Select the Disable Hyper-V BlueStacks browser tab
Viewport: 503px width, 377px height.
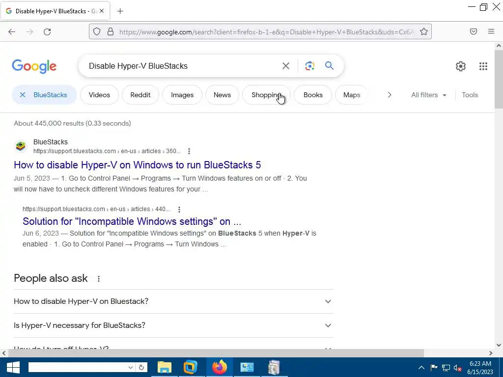tap(55, 11)
